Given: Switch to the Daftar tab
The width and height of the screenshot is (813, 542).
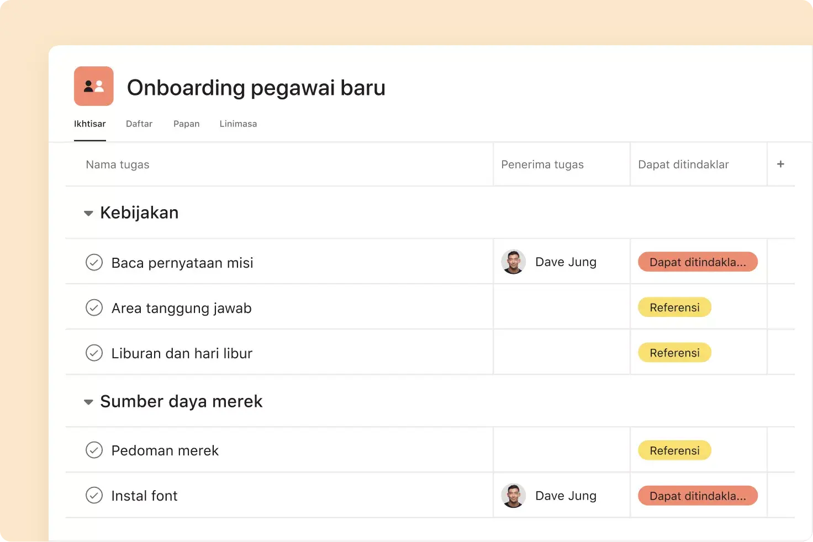Looking at the screenshot, I should coord(139,124).
